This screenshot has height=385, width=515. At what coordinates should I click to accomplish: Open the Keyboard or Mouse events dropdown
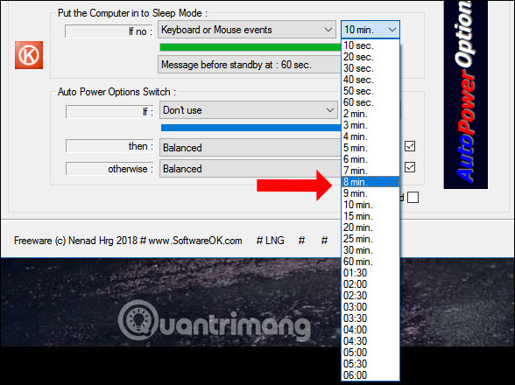coord(247,30)
